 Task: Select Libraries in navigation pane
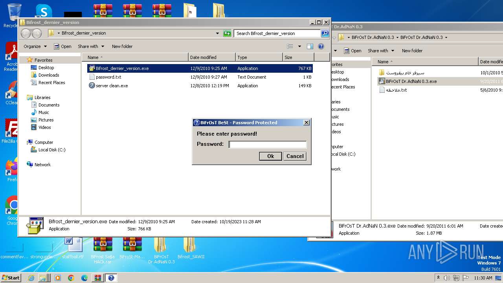[x=42, y=97]
